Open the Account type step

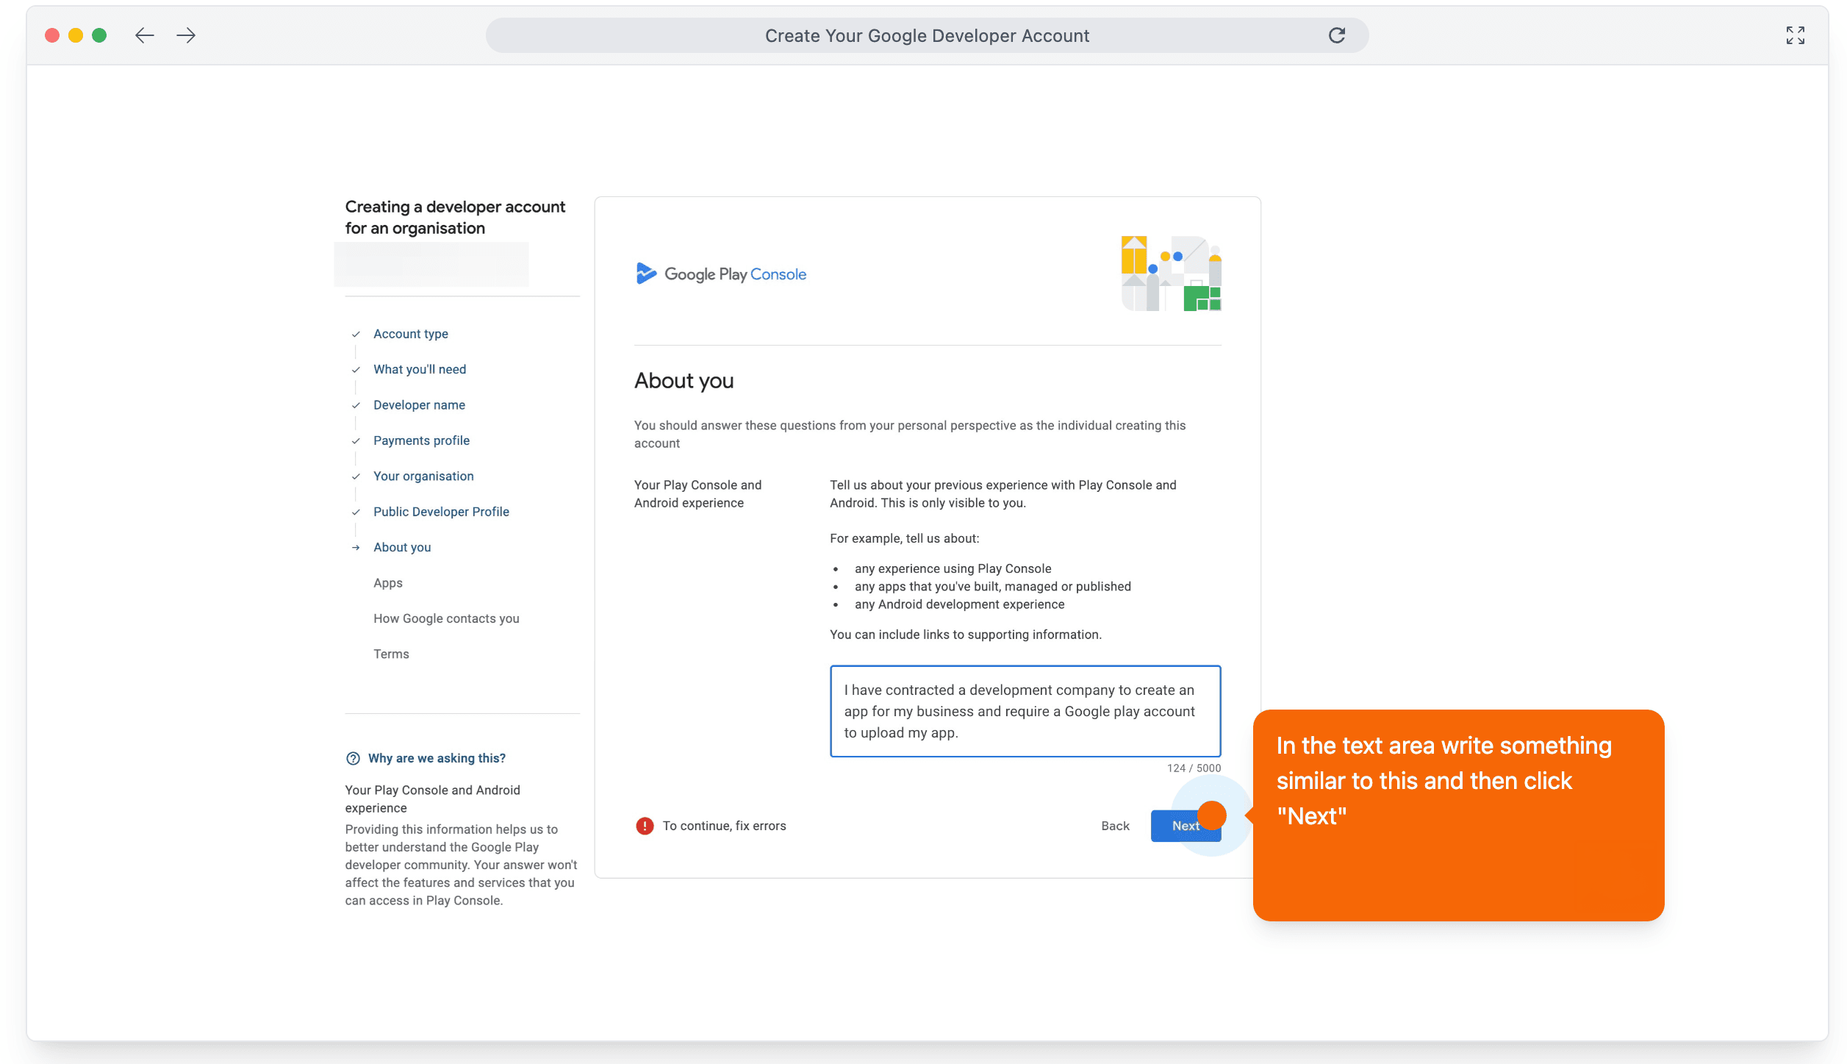pos(410,334)
